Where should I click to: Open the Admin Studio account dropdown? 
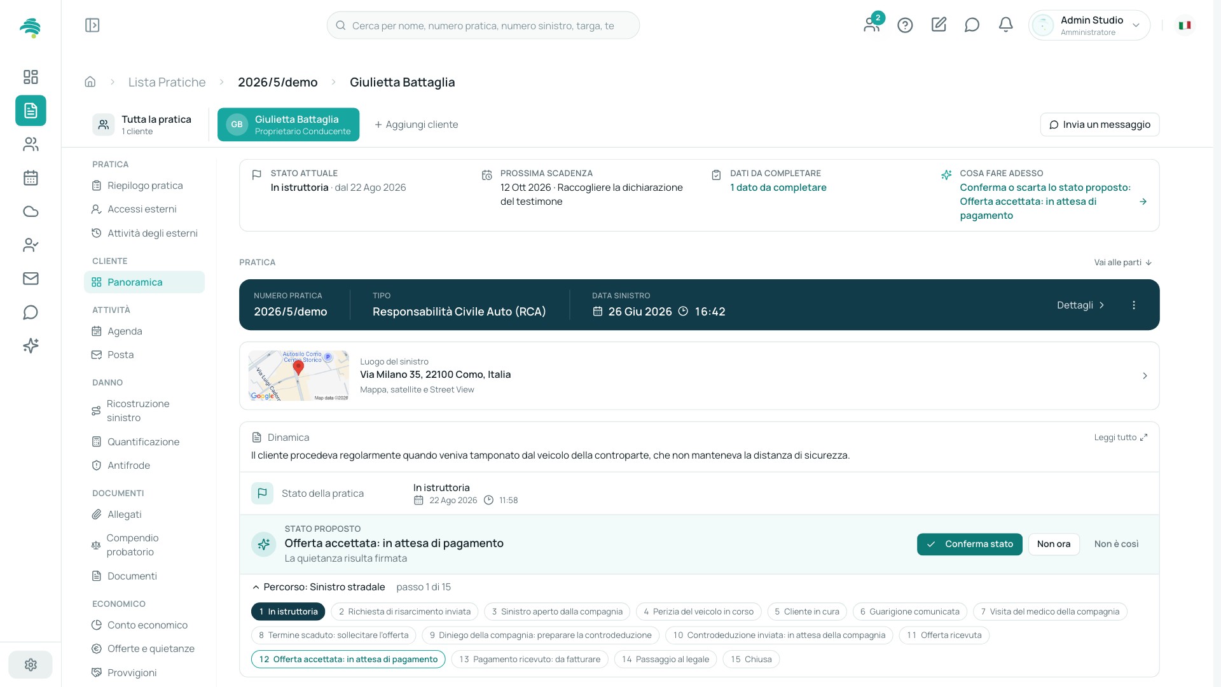(1089, 25)
